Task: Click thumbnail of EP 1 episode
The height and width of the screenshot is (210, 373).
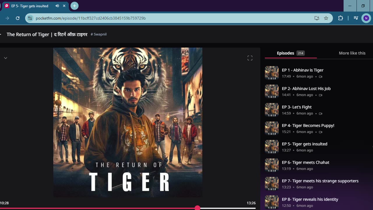Action: click(272, 73)
